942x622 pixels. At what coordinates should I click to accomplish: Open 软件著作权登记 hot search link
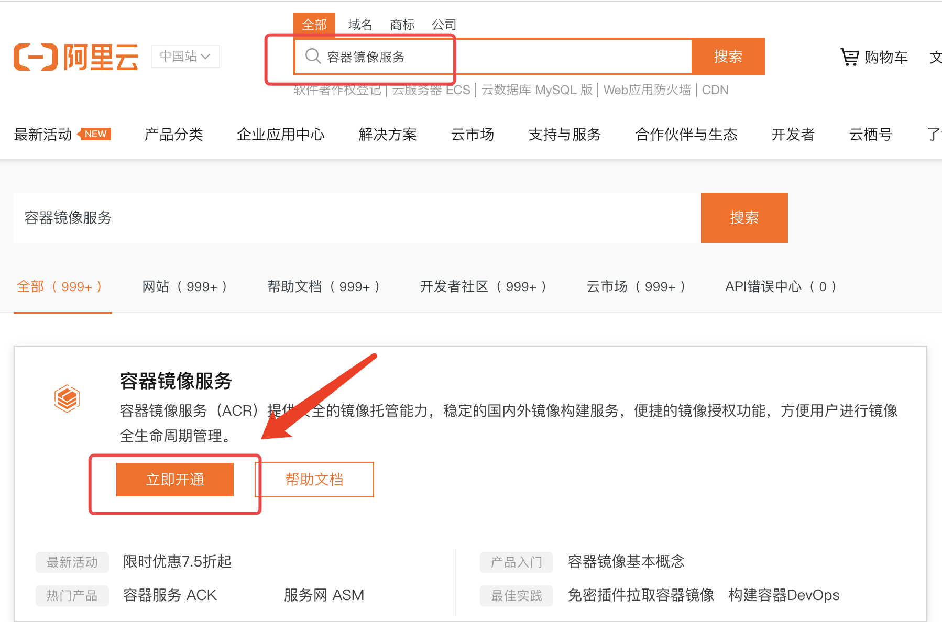[x=337, y=90]
